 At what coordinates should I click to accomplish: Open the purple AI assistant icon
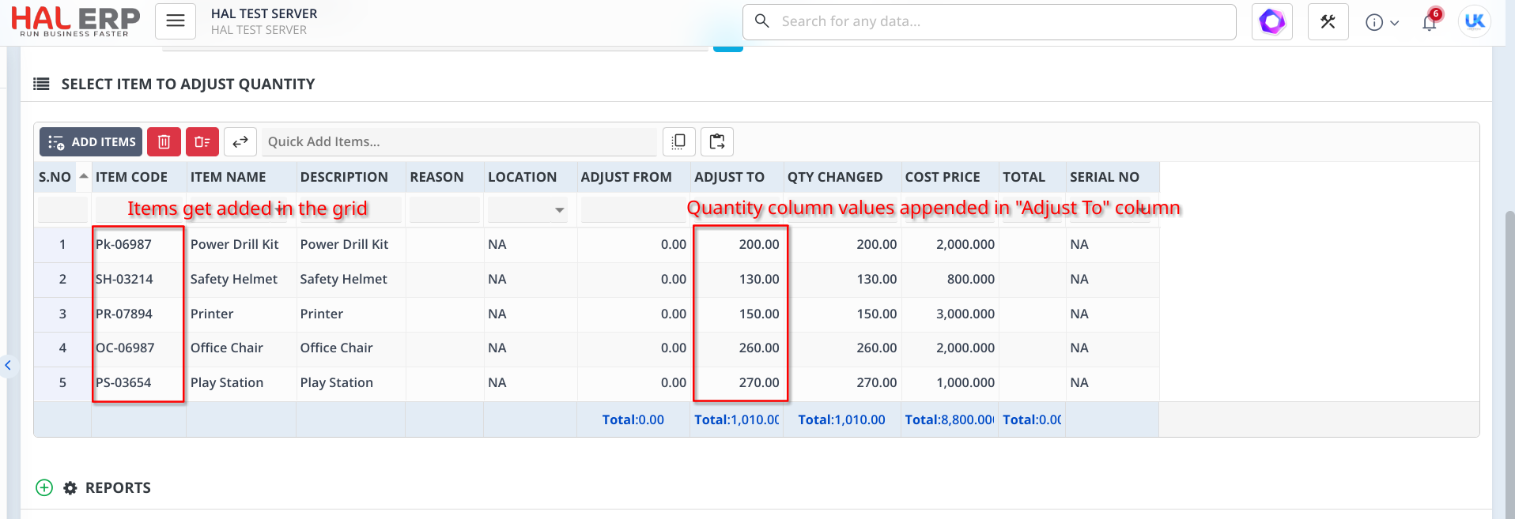(x=1272, y=21)
